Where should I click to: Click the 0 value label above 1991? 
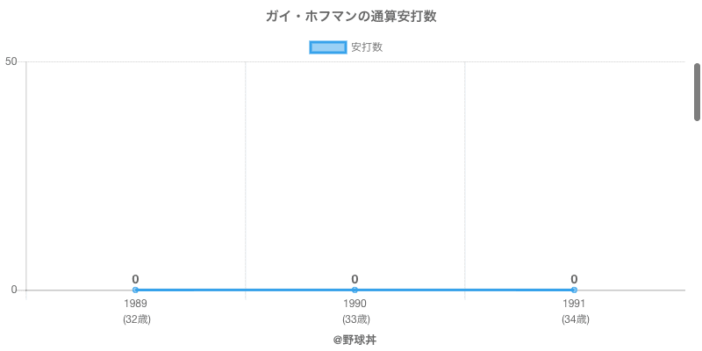(574, 279)
